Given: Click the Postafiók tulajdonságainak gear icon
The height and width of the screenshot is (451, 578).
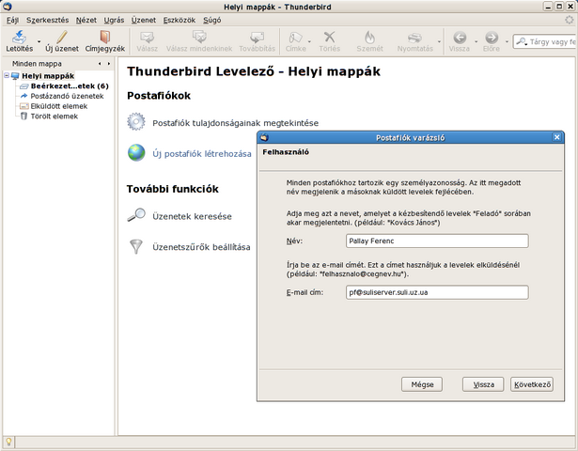Looking at the screenshot, I should click(x=136, y=122).
